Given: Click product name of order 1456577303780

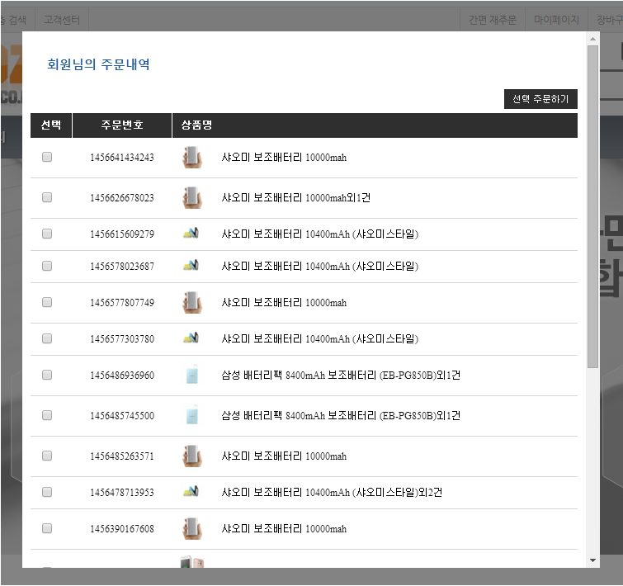Looking at the screenshot, I should 319,339.
